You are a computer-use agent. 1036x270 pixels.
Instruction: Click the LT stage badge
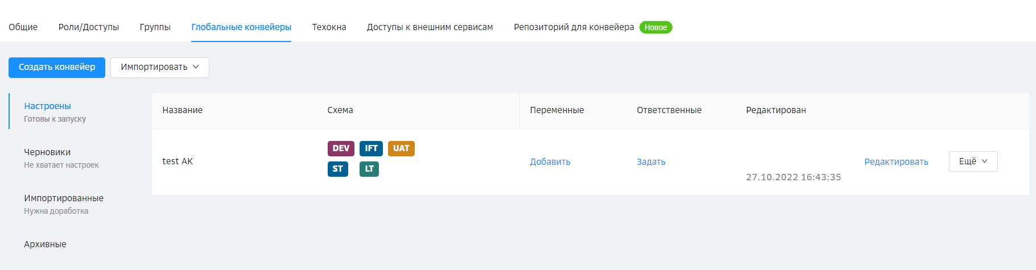(x=369, y=169)
